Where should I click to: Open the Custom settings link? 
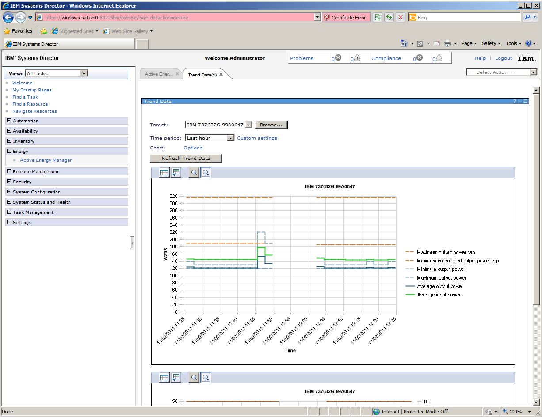(x=257, y=138)
